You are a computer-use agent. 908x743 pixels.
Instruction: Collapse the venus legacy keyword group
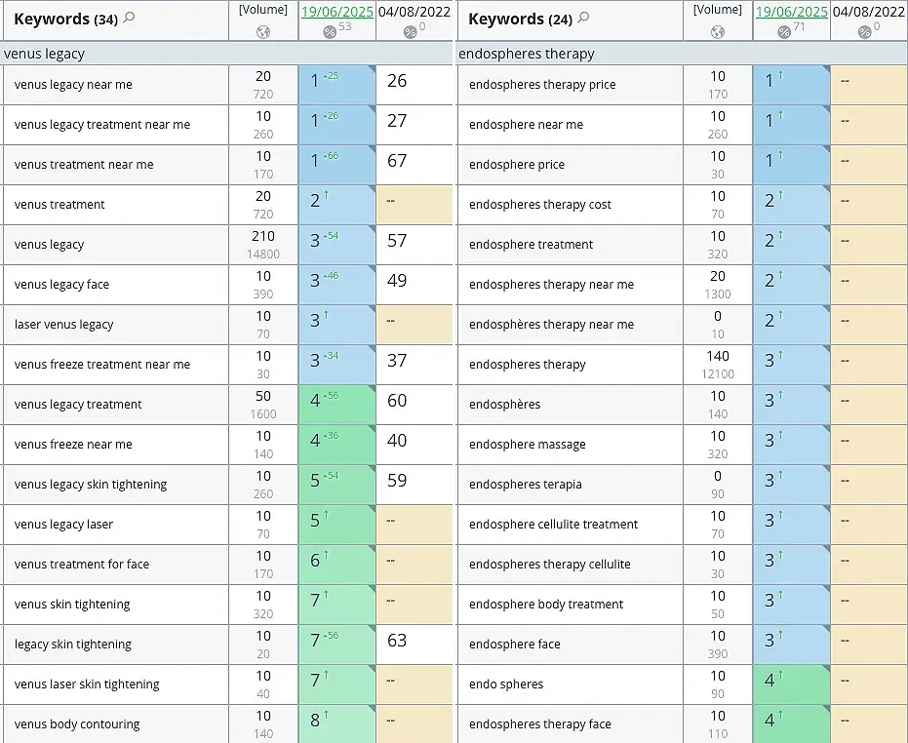pyautogui.click(x=45, y=54)
